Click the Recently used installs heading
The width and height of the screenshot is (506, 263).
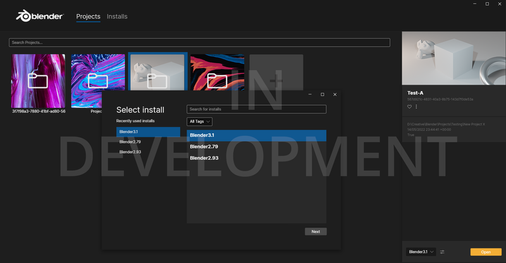pyautogui.click(x=135, y=121)
